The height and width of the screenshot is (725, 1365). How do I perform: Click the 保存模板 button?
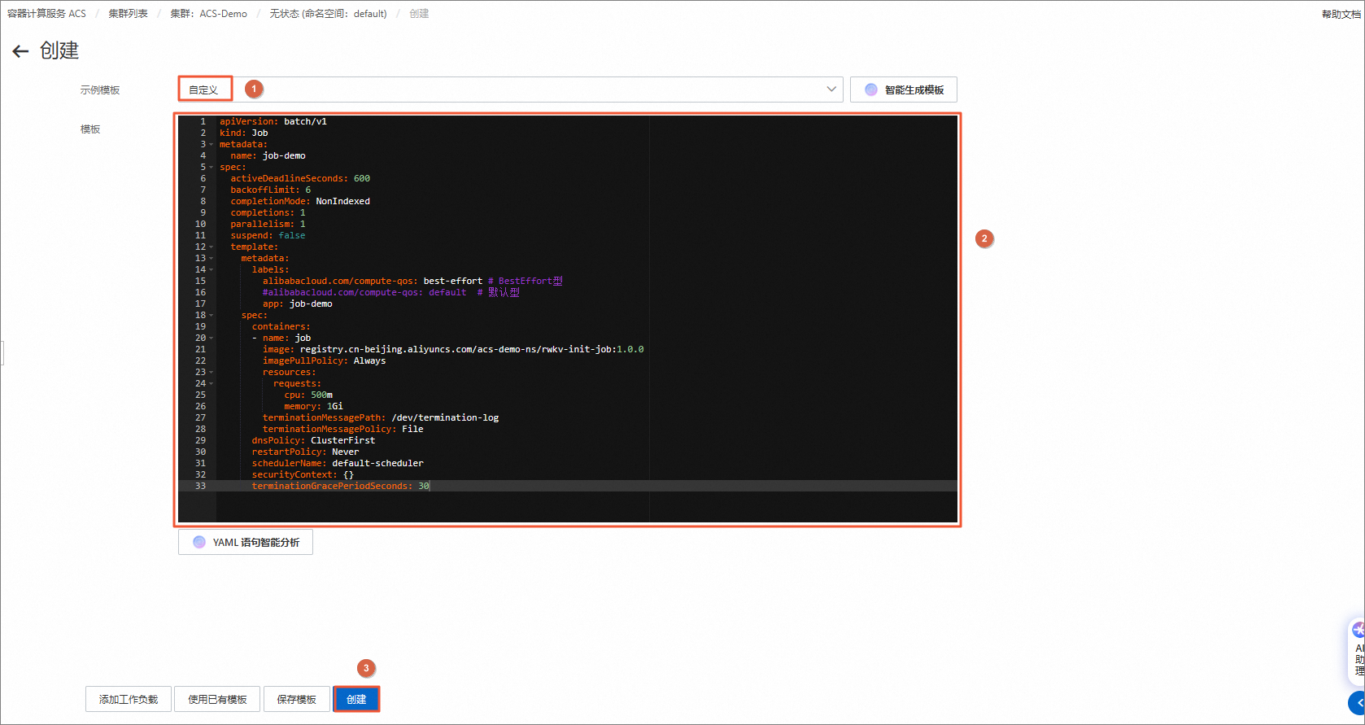coord(297,699)
